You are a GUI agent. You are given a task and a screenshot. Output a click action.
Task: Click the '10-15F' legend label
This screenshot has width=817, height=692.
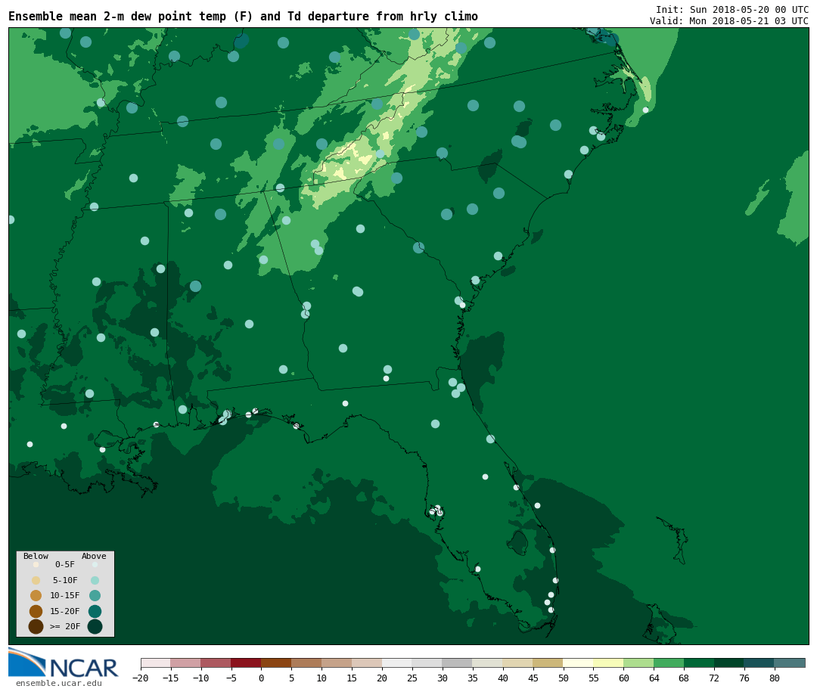click(65, 596)
